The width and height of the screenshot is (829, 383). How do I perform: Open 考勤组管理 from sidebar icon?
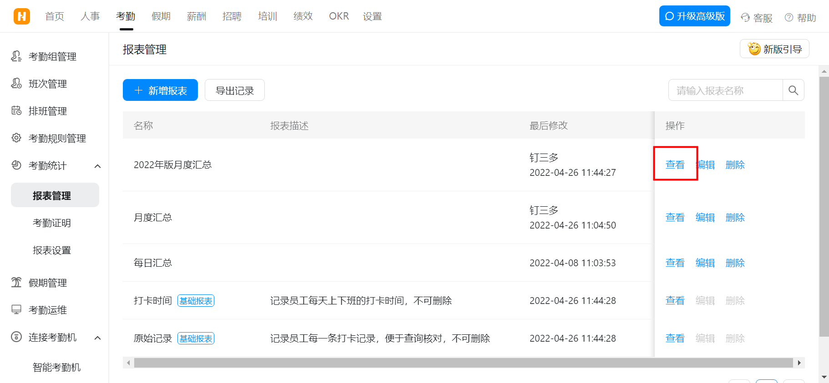pos(16,56)
